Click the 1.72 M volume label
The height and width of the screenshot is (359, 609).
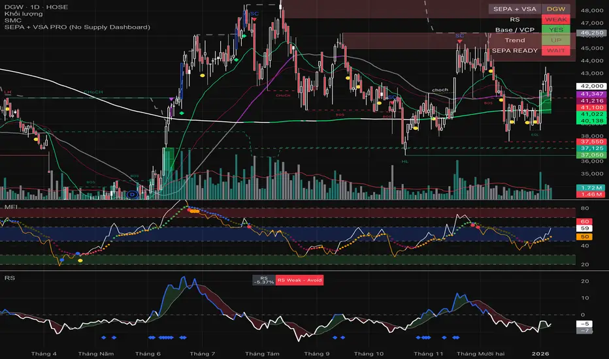[591, 188]
